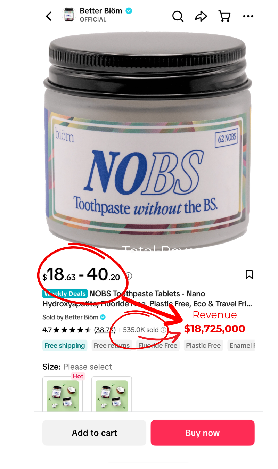The image size is (278, 469).
Task: Open the shopping cart icon
Action: click(x=224, y=16)
